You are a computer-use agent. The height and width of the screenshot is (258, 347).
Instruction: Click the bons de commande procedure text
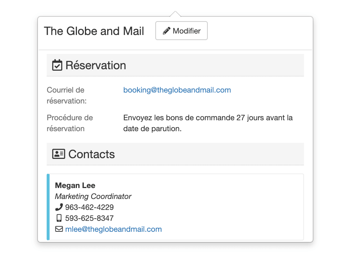click(x=208, y=123)
